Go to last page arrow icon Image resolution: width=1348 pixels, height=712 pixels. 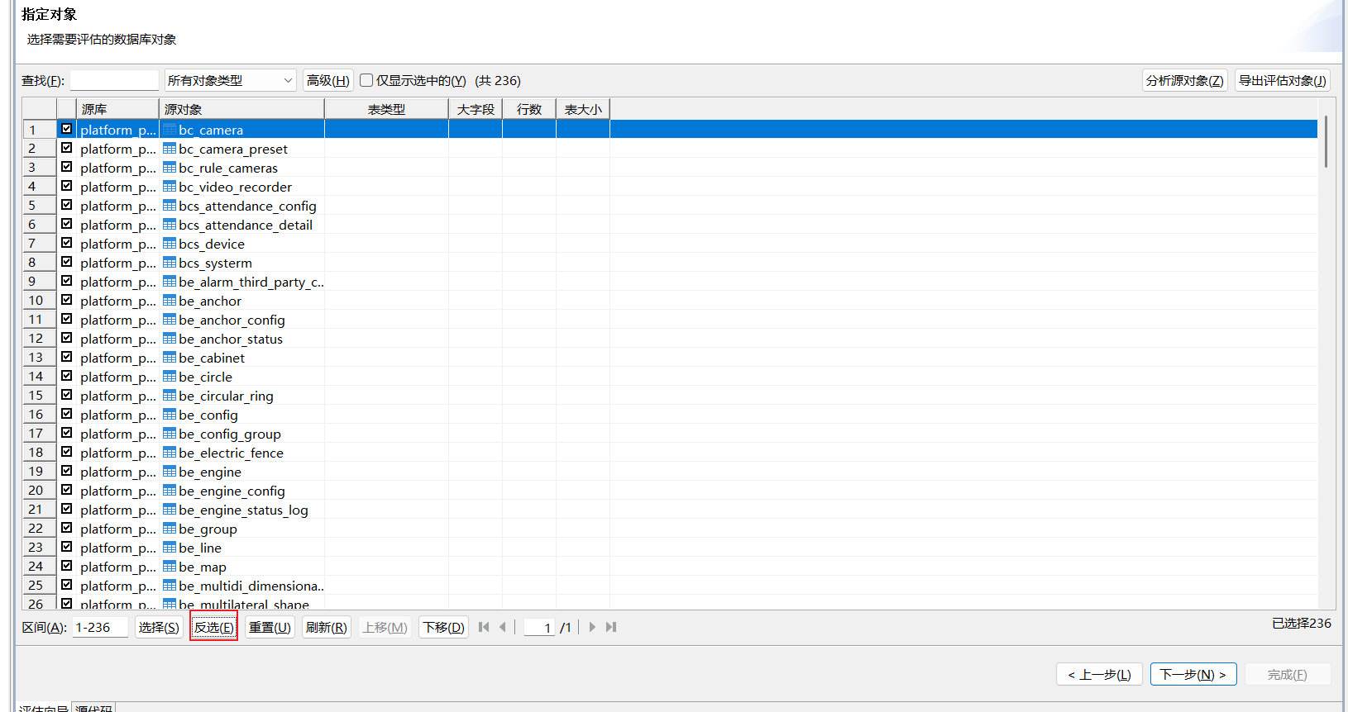click(611, 627)
